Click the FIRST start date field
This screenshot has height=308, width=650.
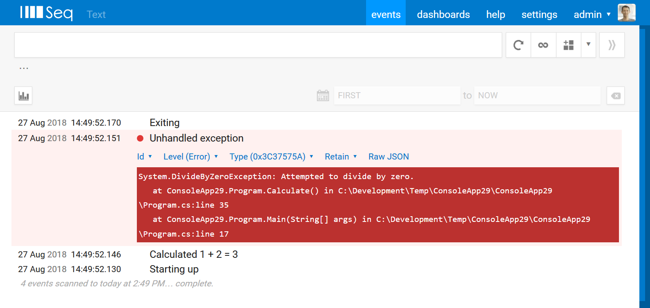(x=397, y=95)
